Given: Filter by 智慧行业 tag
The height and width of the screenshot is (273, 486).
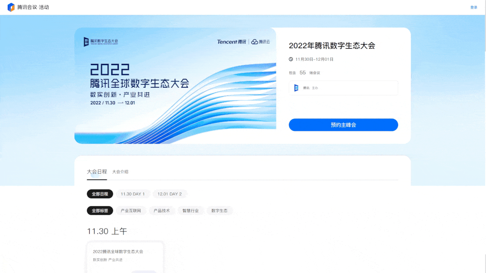Looking at the screenshot, I should (191, 211).
